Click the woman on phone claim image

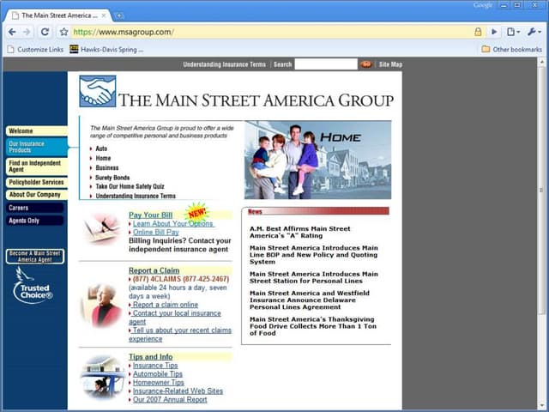tap(101, 305)
